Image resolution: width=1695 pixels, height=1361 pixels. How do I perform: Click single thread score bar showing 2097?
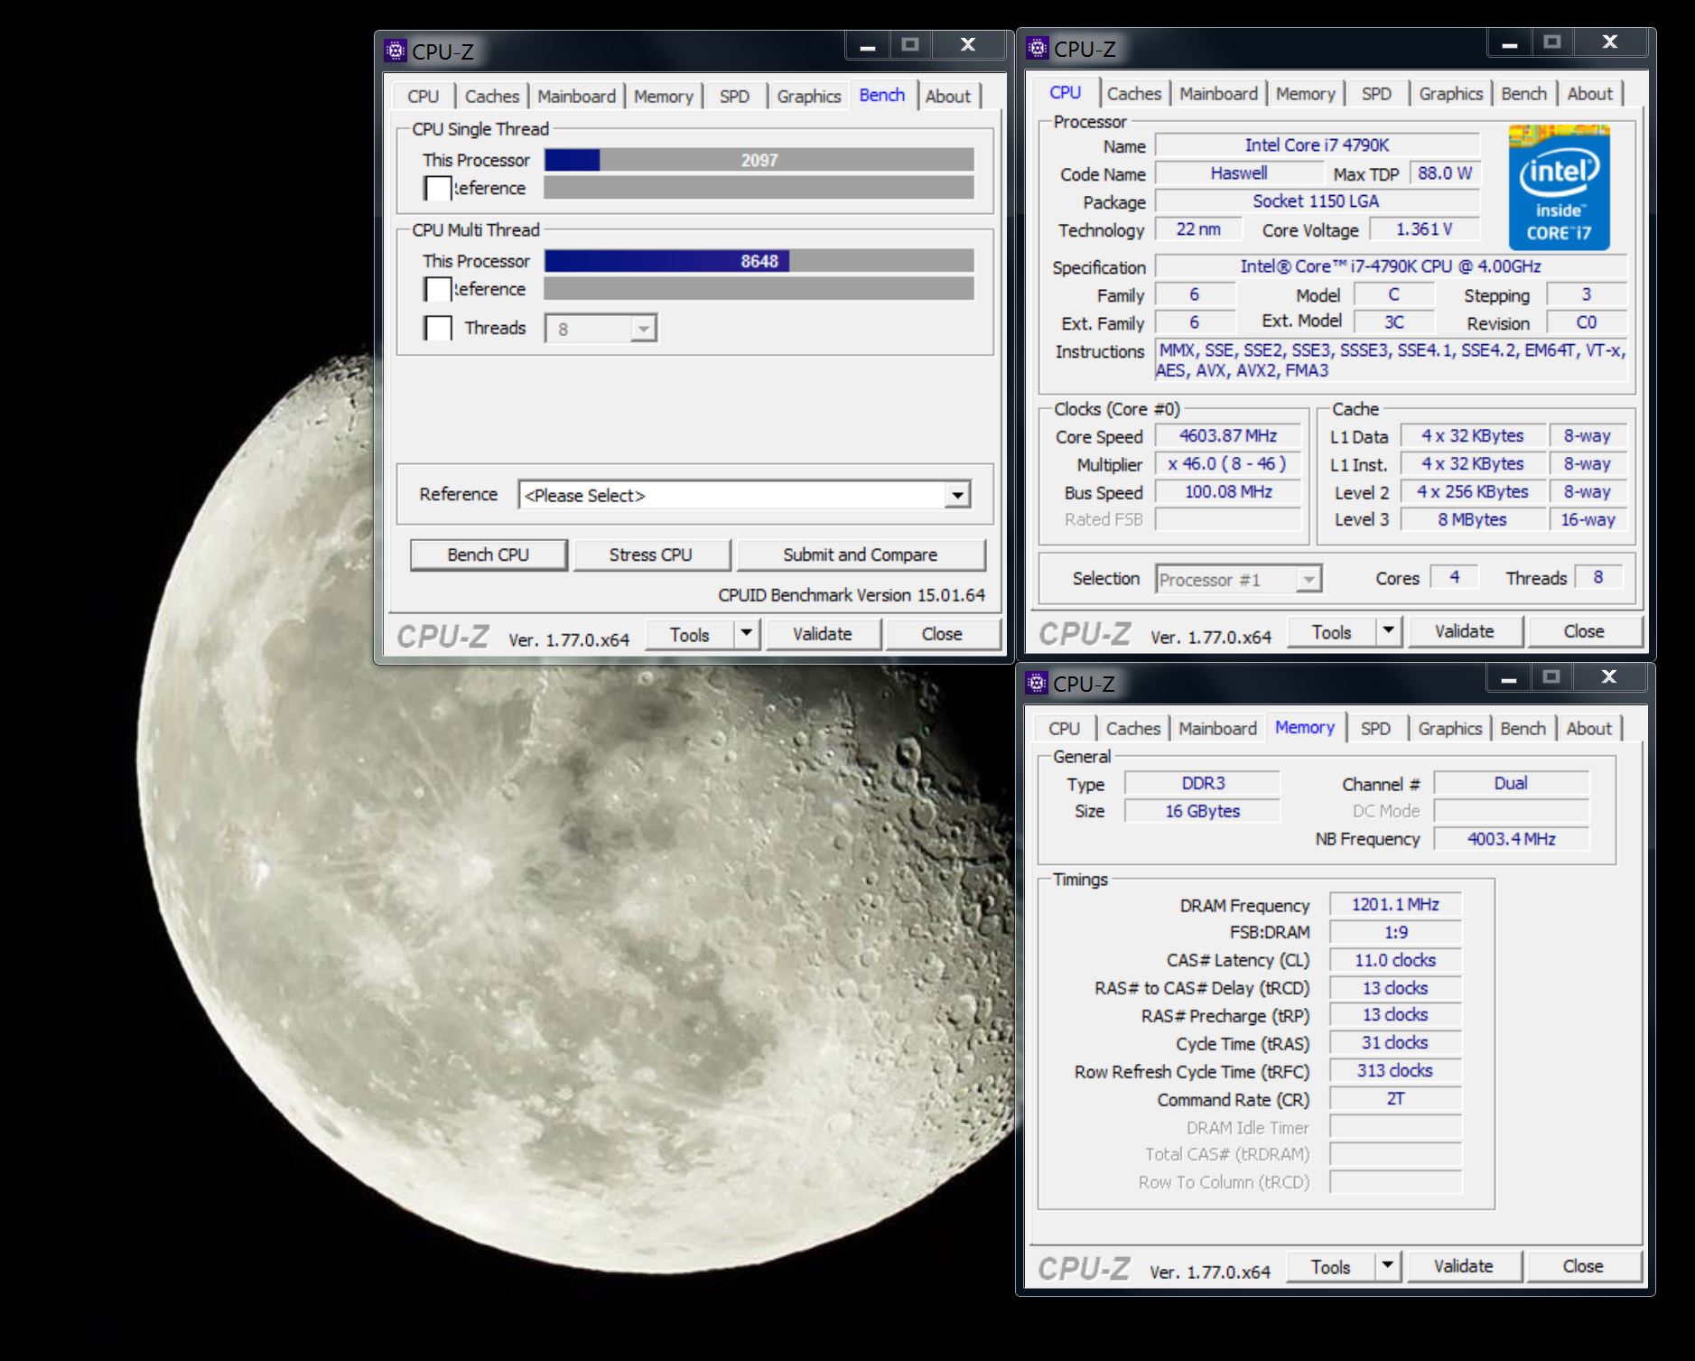[x=759, y=160]
